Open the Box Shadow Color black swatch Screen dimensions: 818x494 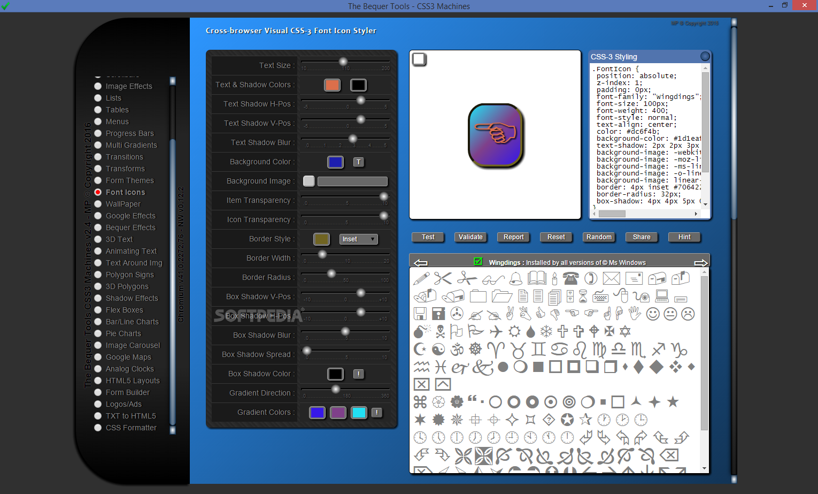335,374
